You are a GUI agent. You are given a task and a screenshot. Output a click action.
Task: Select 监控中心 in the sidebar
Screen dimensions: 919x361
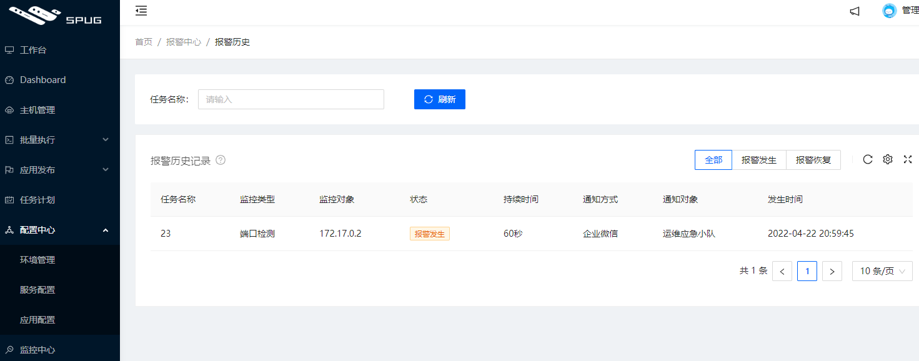(37, 349)
